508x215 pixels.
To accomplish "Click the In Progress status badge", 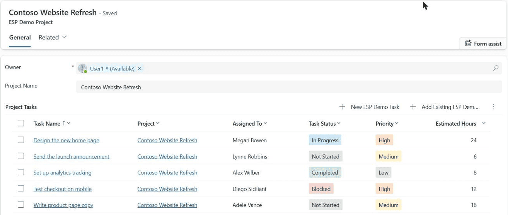I will coord(325,140).
